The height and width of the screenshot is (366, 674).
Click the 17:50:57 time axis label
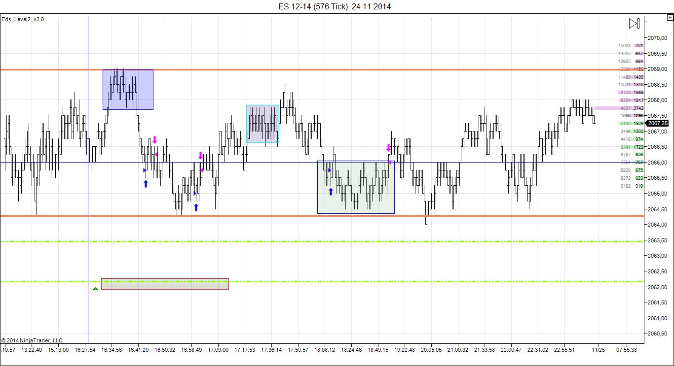tap(299, 350)
